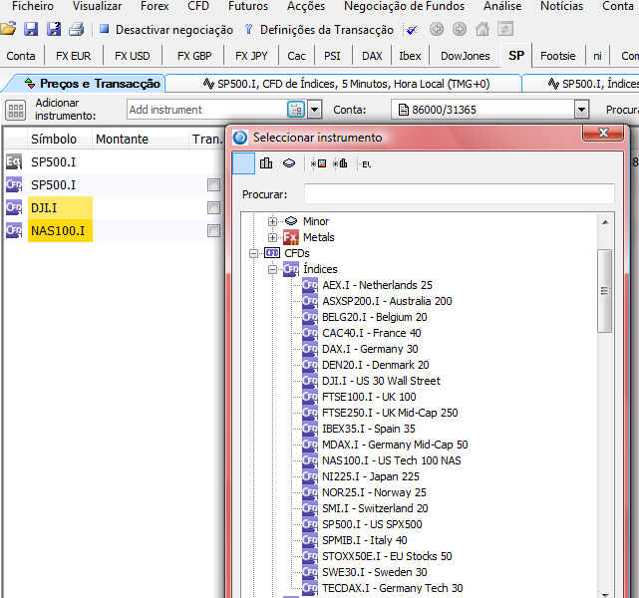Close the Seleccionar instrumento dialog
Image resolution: width=639 pixels, height=598 pixels.
tap(603, 133)
